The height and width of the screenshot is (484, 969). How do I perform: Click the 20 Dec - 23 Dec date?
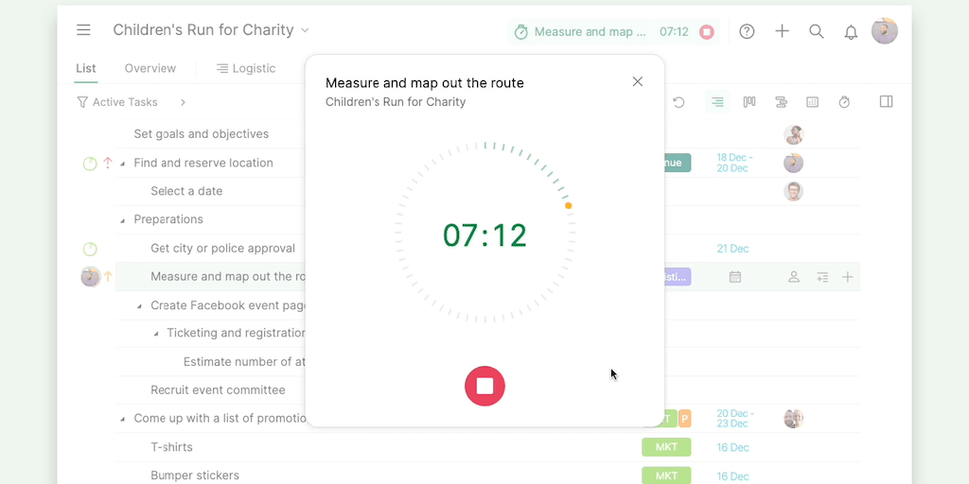click(x=734, y=419)
